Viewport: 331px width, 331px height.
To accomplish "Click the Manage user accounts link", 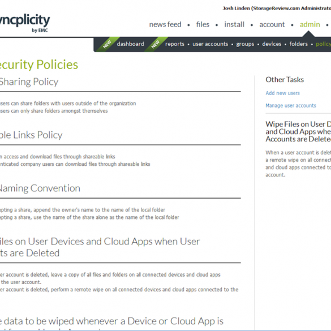I will pyautogui.click(x=291, y=106).
